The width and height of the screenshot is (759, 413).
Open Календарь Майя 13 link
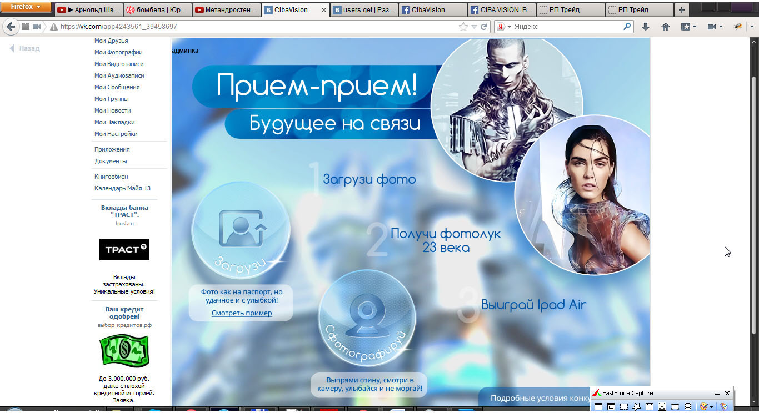pyautogui.click(x=122, y=188)
